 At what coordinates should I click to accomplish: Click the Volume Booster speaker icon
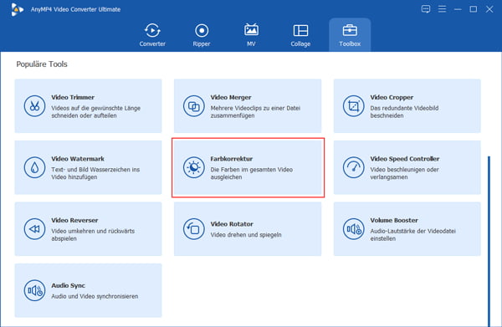pos(353,229)
